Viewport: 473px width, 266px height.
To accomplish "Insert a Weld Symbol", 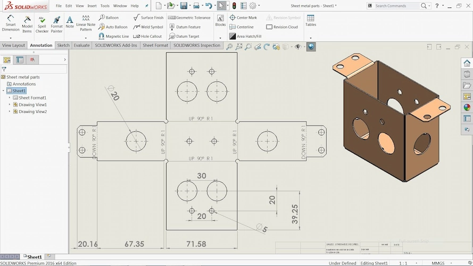I will (148, 27).
